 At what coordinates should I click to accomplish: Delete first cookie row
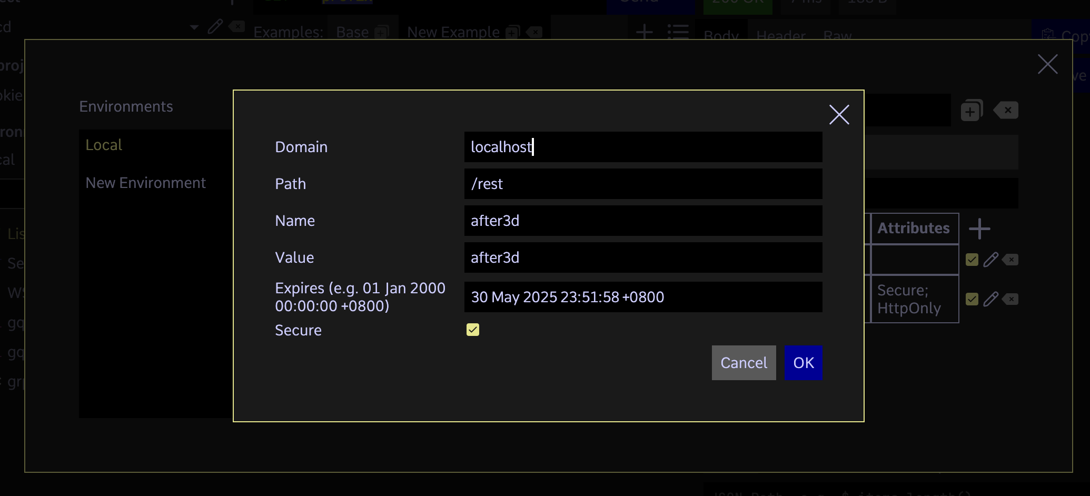[x=1010, y=260]
